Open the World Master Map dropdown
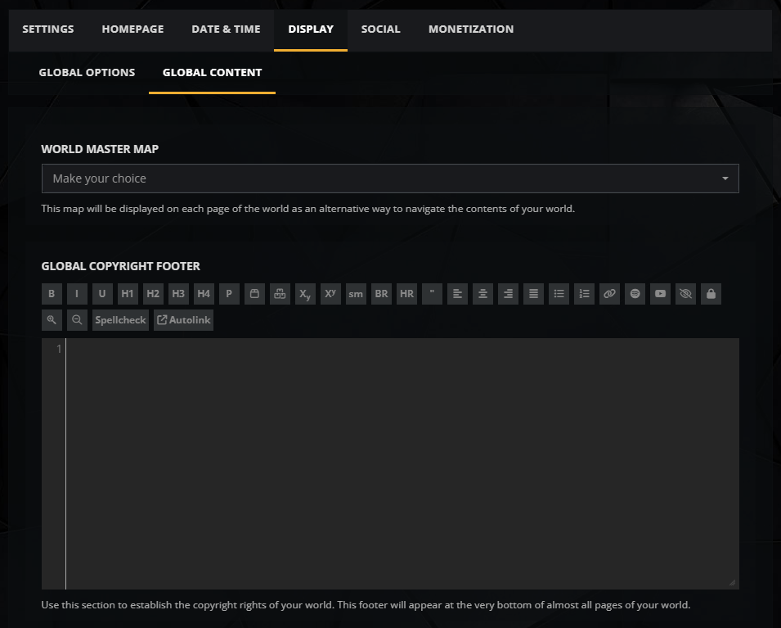Screen dimensions: 781x628 [391, 178]
